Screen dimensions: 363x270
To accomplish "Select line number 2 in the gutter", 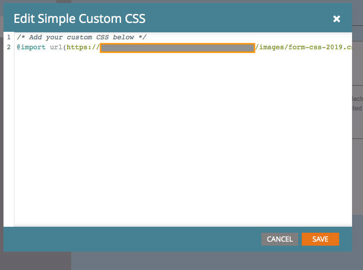I will coord(8,47).
